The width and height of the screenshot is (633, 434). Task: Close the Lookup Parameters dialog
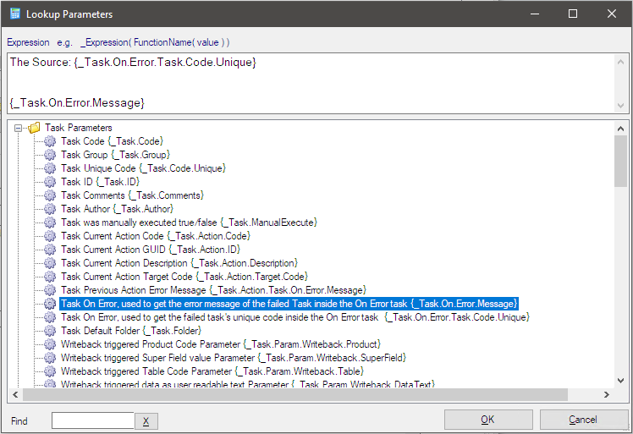coord(612,14)
